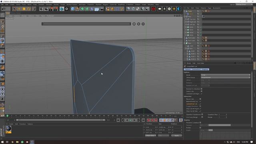
Task: Open WhatsApp from the taskbar
Action: [22, 142]
